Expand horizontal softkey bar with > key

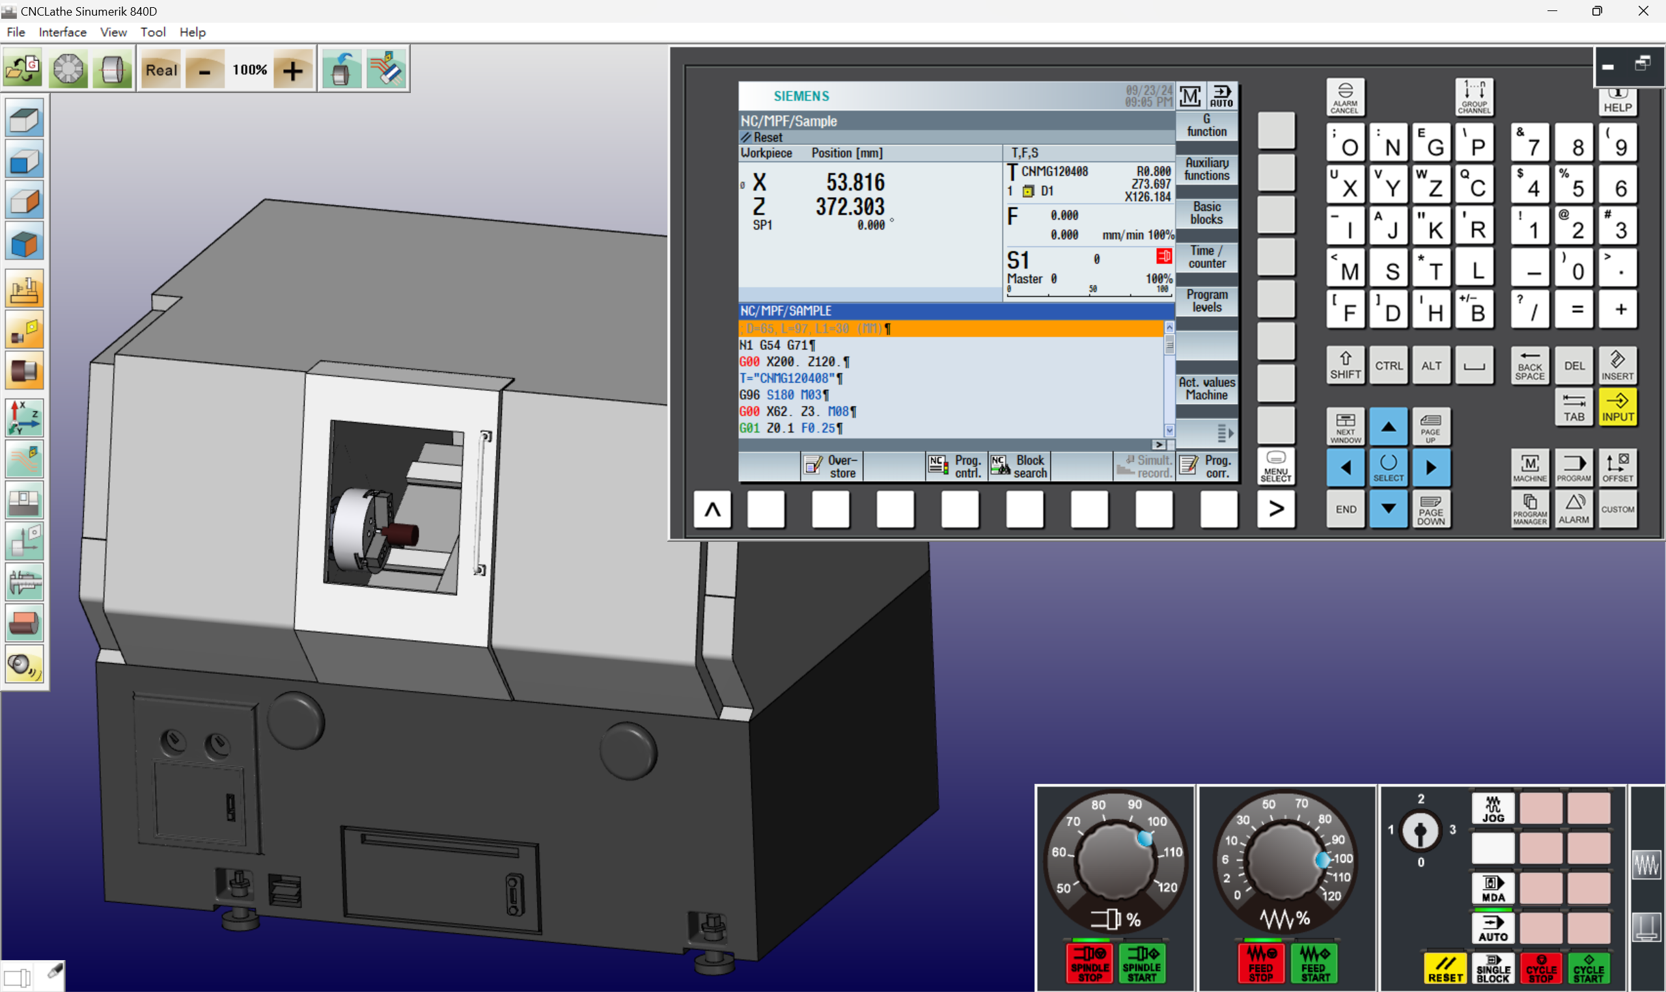pos(1275,509)
